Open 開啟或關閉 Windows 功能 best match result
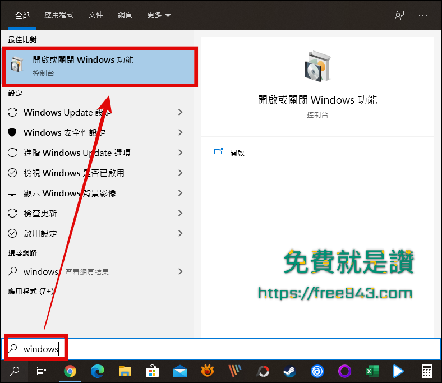This screenshot has height=383, width=442. (100, 67)
